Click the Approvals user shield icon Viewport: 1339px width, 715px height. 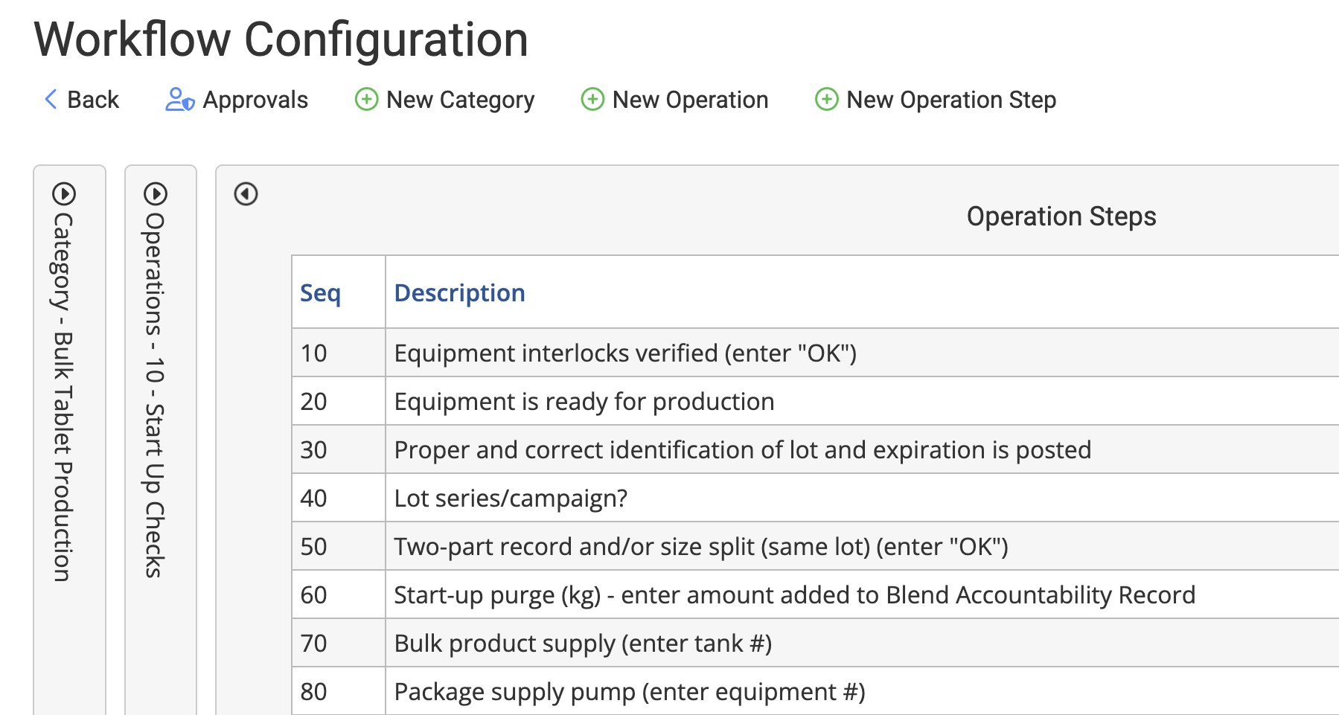(x=179, y=99)
